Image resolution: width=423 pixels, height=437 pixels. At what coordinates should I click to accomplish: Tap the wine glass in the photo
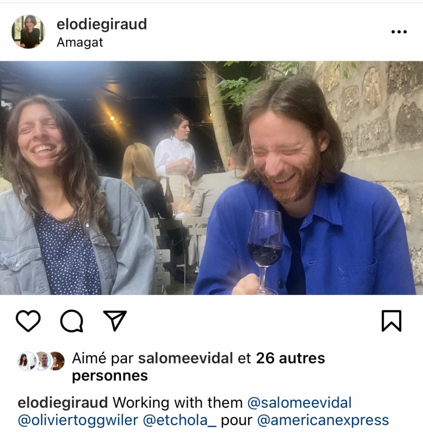(265, 251)
